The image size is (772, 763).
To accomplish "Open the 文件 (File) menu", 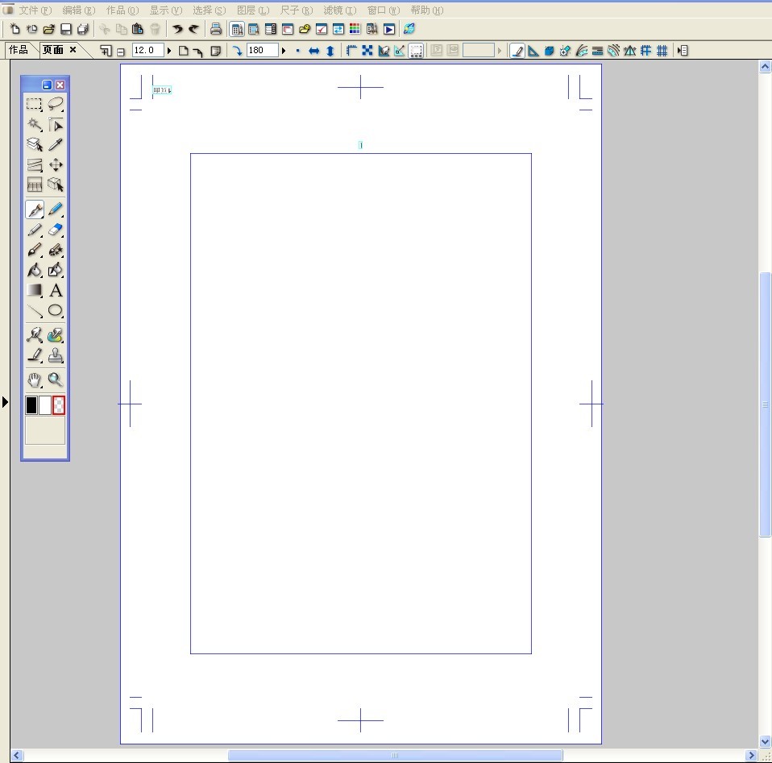I will pyautogui.click(x=35, y=10).
